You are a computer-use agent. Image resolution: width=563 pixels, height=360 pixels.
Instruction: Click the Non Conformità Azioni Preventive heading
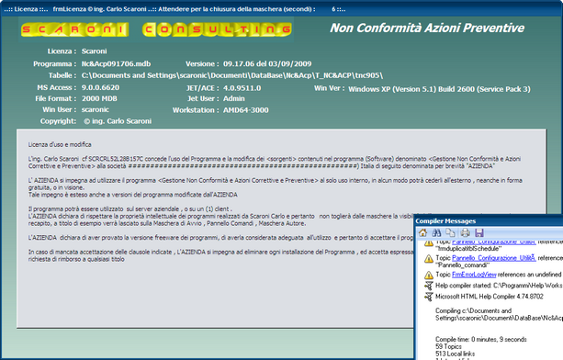(x=427, y=28)
